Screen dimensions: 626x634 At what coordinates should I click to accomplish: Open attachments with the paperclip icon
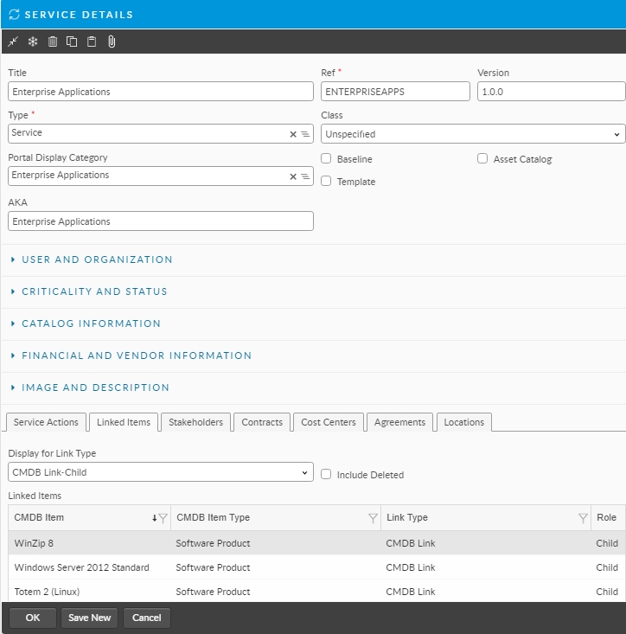(112, 42)
